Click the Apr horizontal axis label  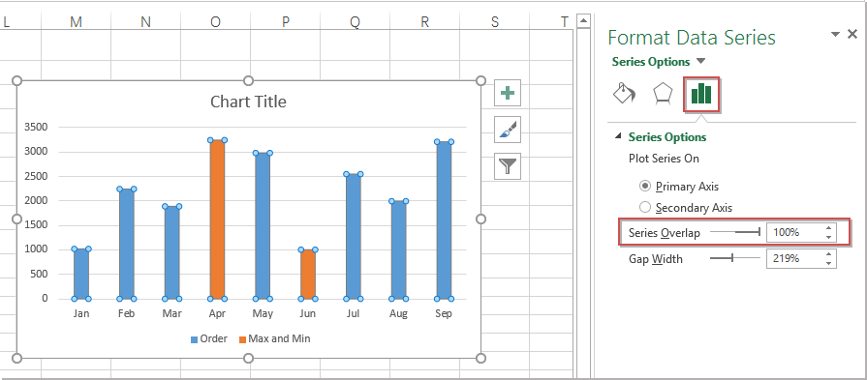tap(217, 314)
